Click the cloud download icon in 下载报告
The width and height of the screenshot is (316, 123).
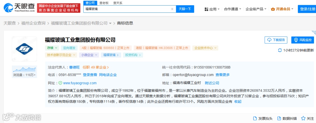click(269, 40)
